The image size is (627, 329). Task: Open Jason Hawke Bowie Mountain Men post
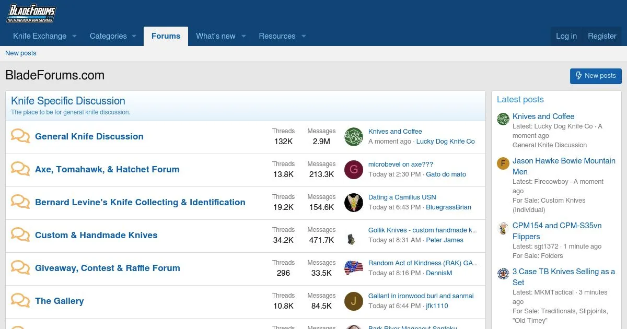[x=564, y=166]
